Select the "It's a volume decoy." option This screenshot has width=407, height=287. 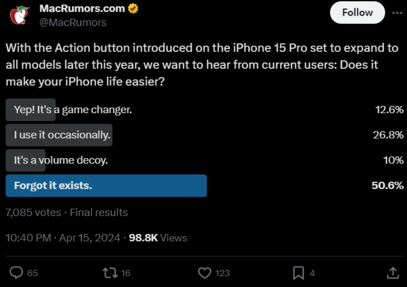click(60, 160)
